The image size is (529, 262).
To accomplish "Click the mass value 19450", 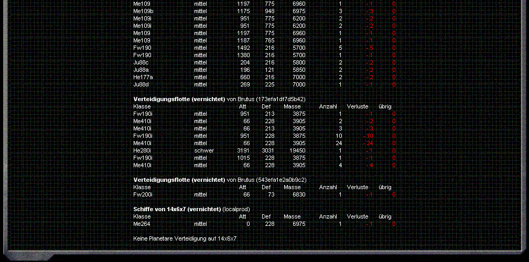I will click(297, 150).
